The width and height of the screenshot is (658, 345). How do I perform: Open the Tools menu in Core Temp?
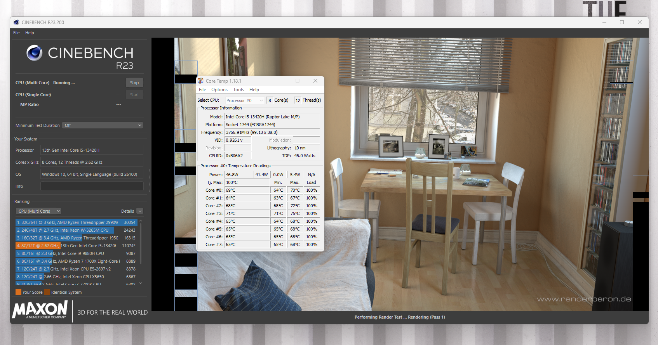click(x=238, y=90)
